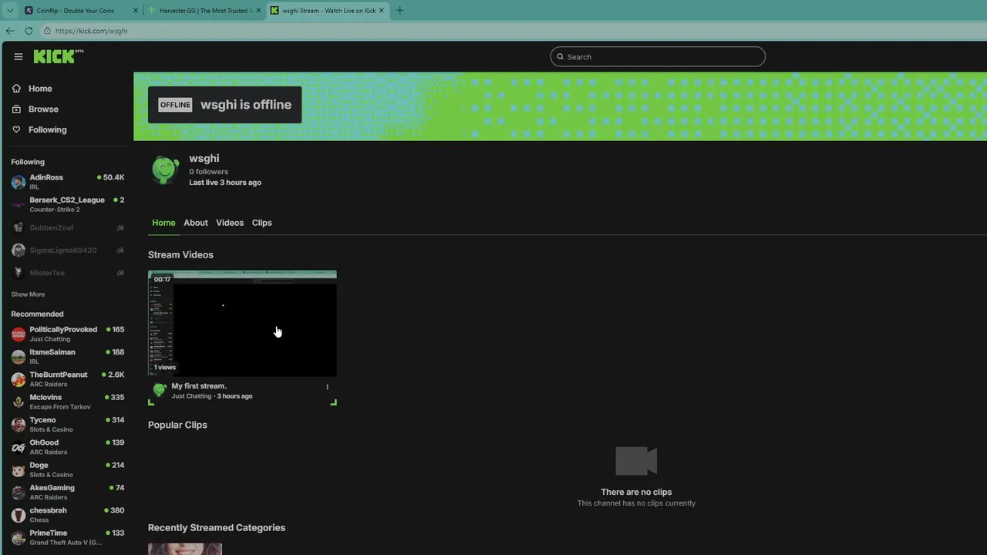Click the wsghi channel name
This screenshot has width=987, height=555.
coord(204,158)
